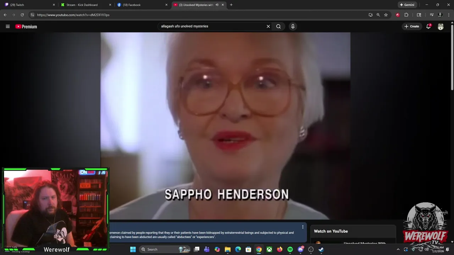Click the YouTube search magnifier button
Screen dimensions: 454x255
[x=278, y=26]
